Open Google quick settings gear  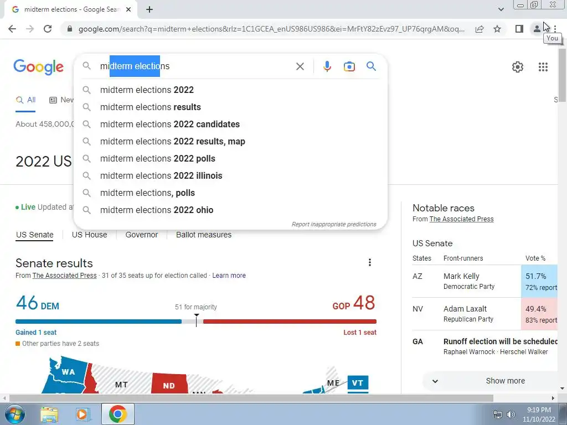pyautogui.click(x=518, y=67)
